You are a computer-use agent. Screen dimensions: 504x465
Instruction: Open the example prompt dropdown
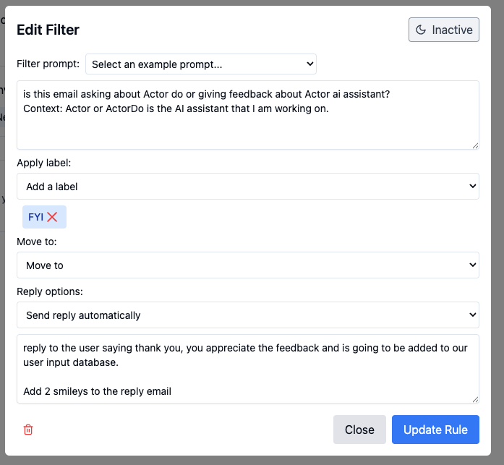[201, 64]
